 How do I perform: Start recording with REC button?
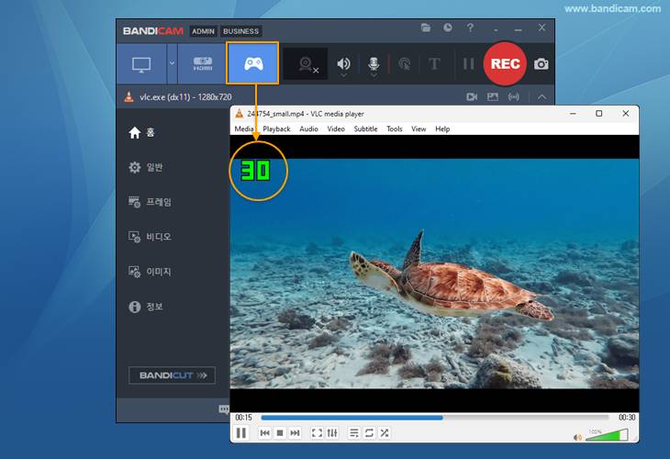coord(505,64)
